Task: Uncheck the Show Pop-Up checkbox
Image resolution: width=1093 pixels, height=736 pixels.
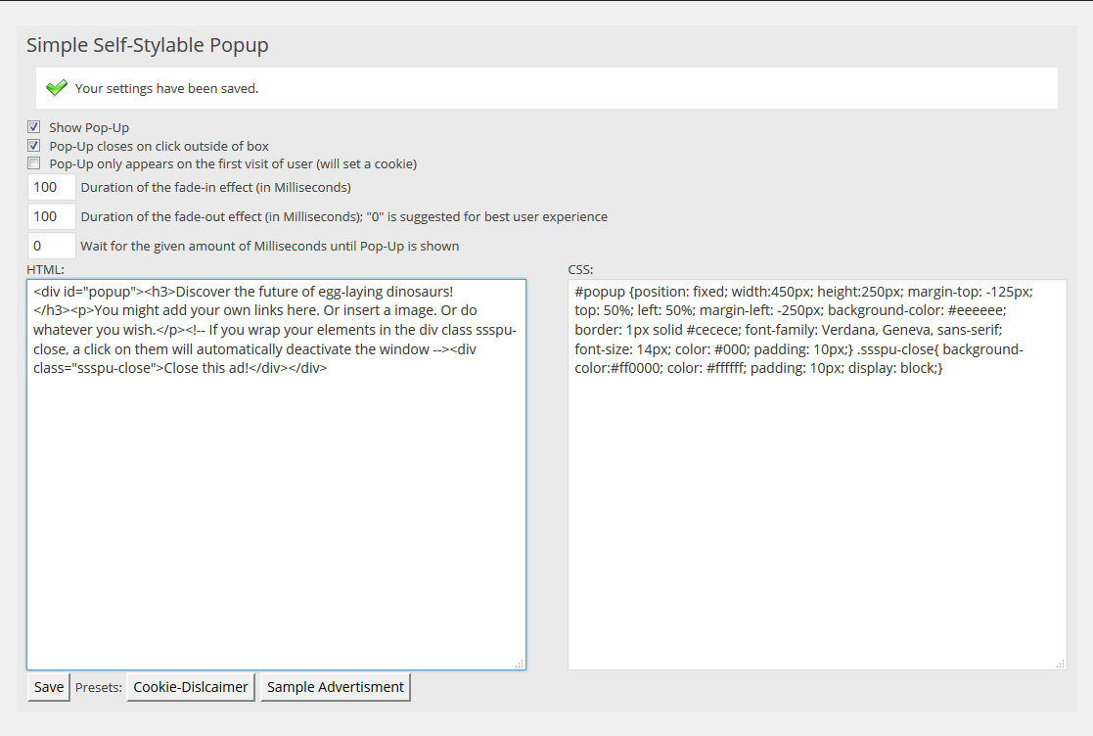Action: coord(33,127)
